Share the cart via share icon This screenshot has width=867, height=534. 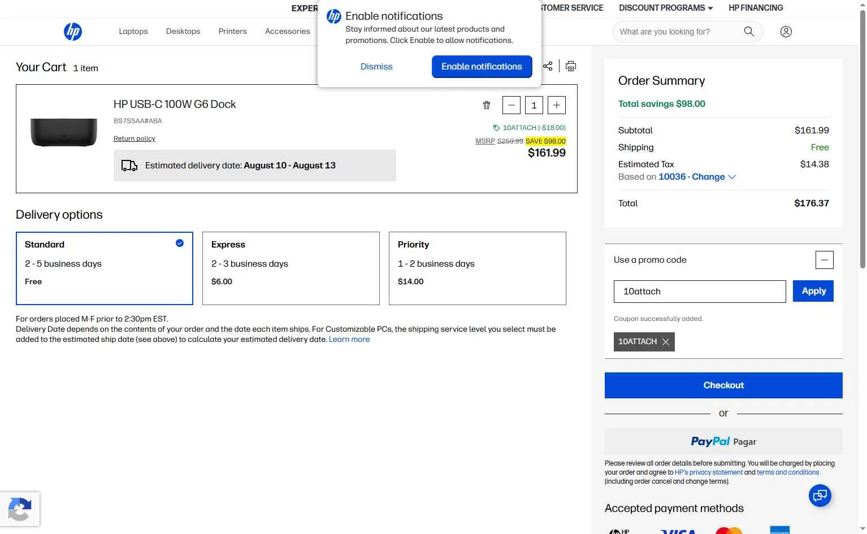click(548, 66)
